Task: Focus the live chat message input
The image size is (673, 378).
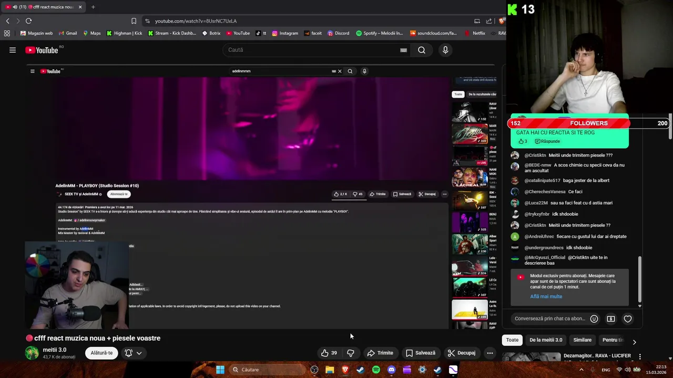Action: pyautogui.click(x=550, y=319)
